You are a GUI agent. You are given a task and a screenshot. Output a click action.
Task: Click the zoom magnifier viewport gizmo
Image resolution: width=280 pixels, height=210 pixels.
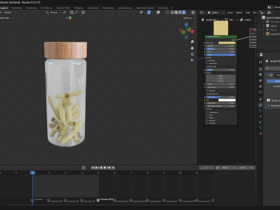pyautogui.click(x=192, y=42)
